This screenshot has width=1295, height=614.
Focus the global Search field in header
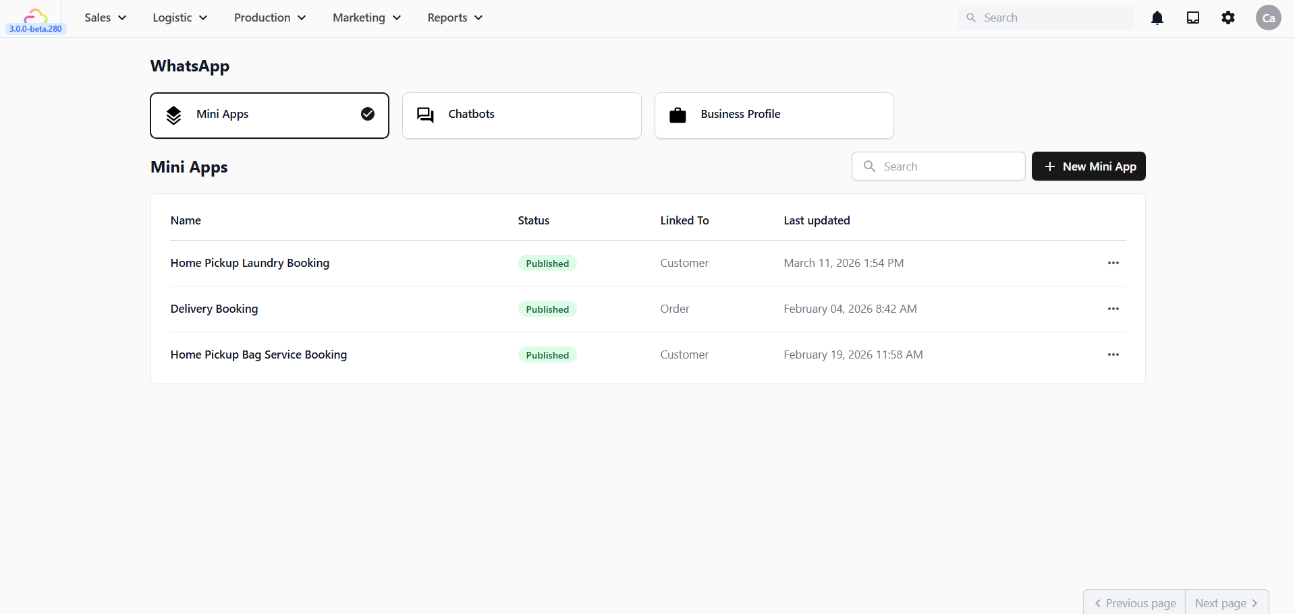tap(1045, 18)
